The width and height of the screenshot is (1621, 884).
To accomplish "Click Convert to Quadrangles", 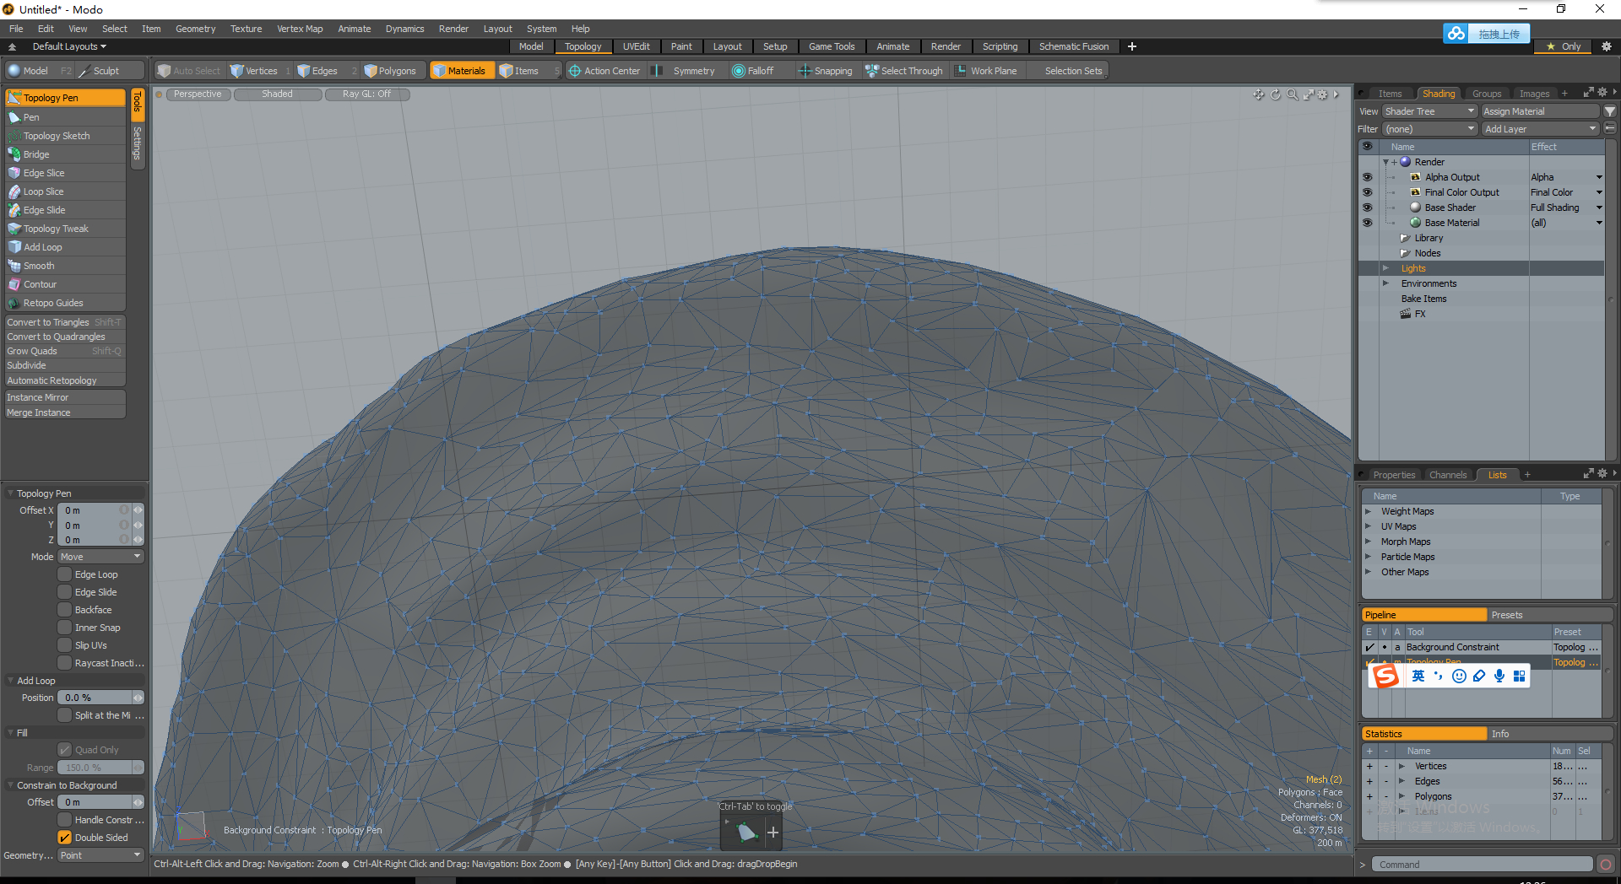I will pos(56,337).
